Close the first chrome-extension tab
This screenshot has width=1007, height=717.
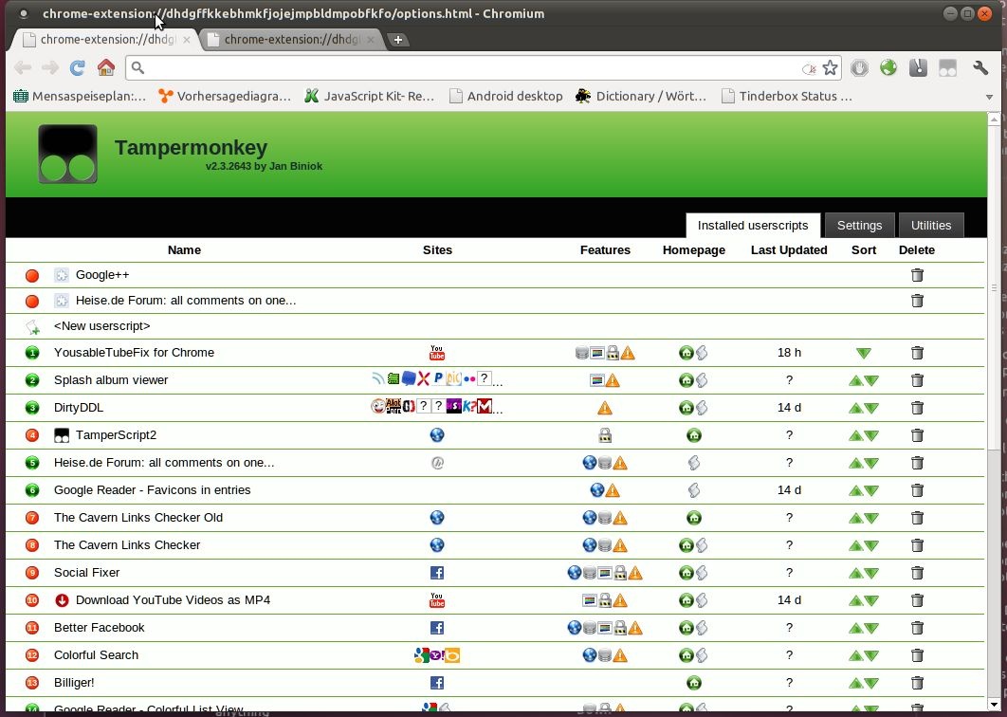[x=186, y=40]
